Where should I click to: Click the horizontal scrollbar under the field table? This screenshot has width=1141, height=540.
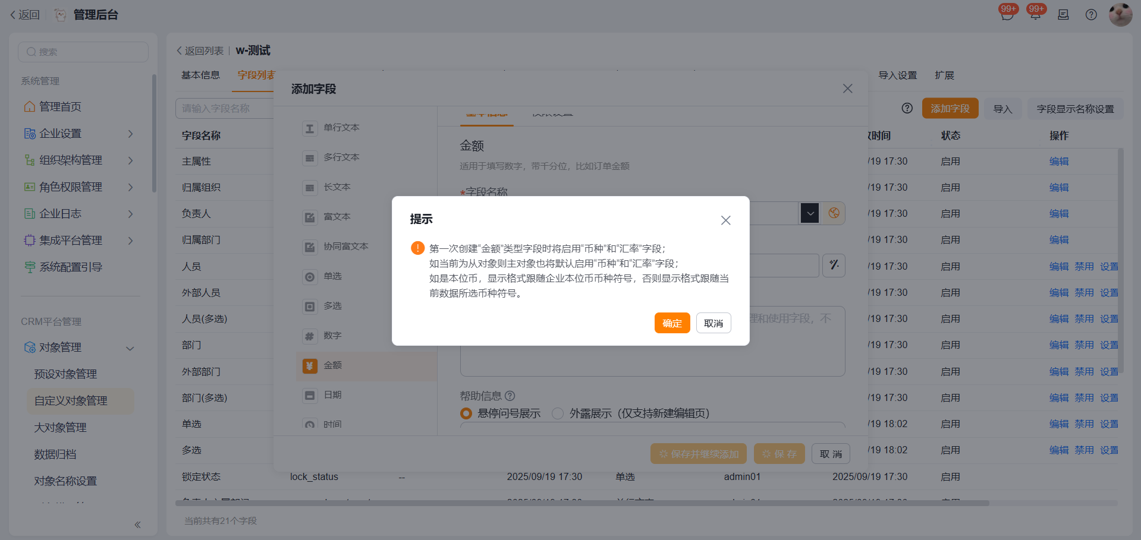pos(581,503)
